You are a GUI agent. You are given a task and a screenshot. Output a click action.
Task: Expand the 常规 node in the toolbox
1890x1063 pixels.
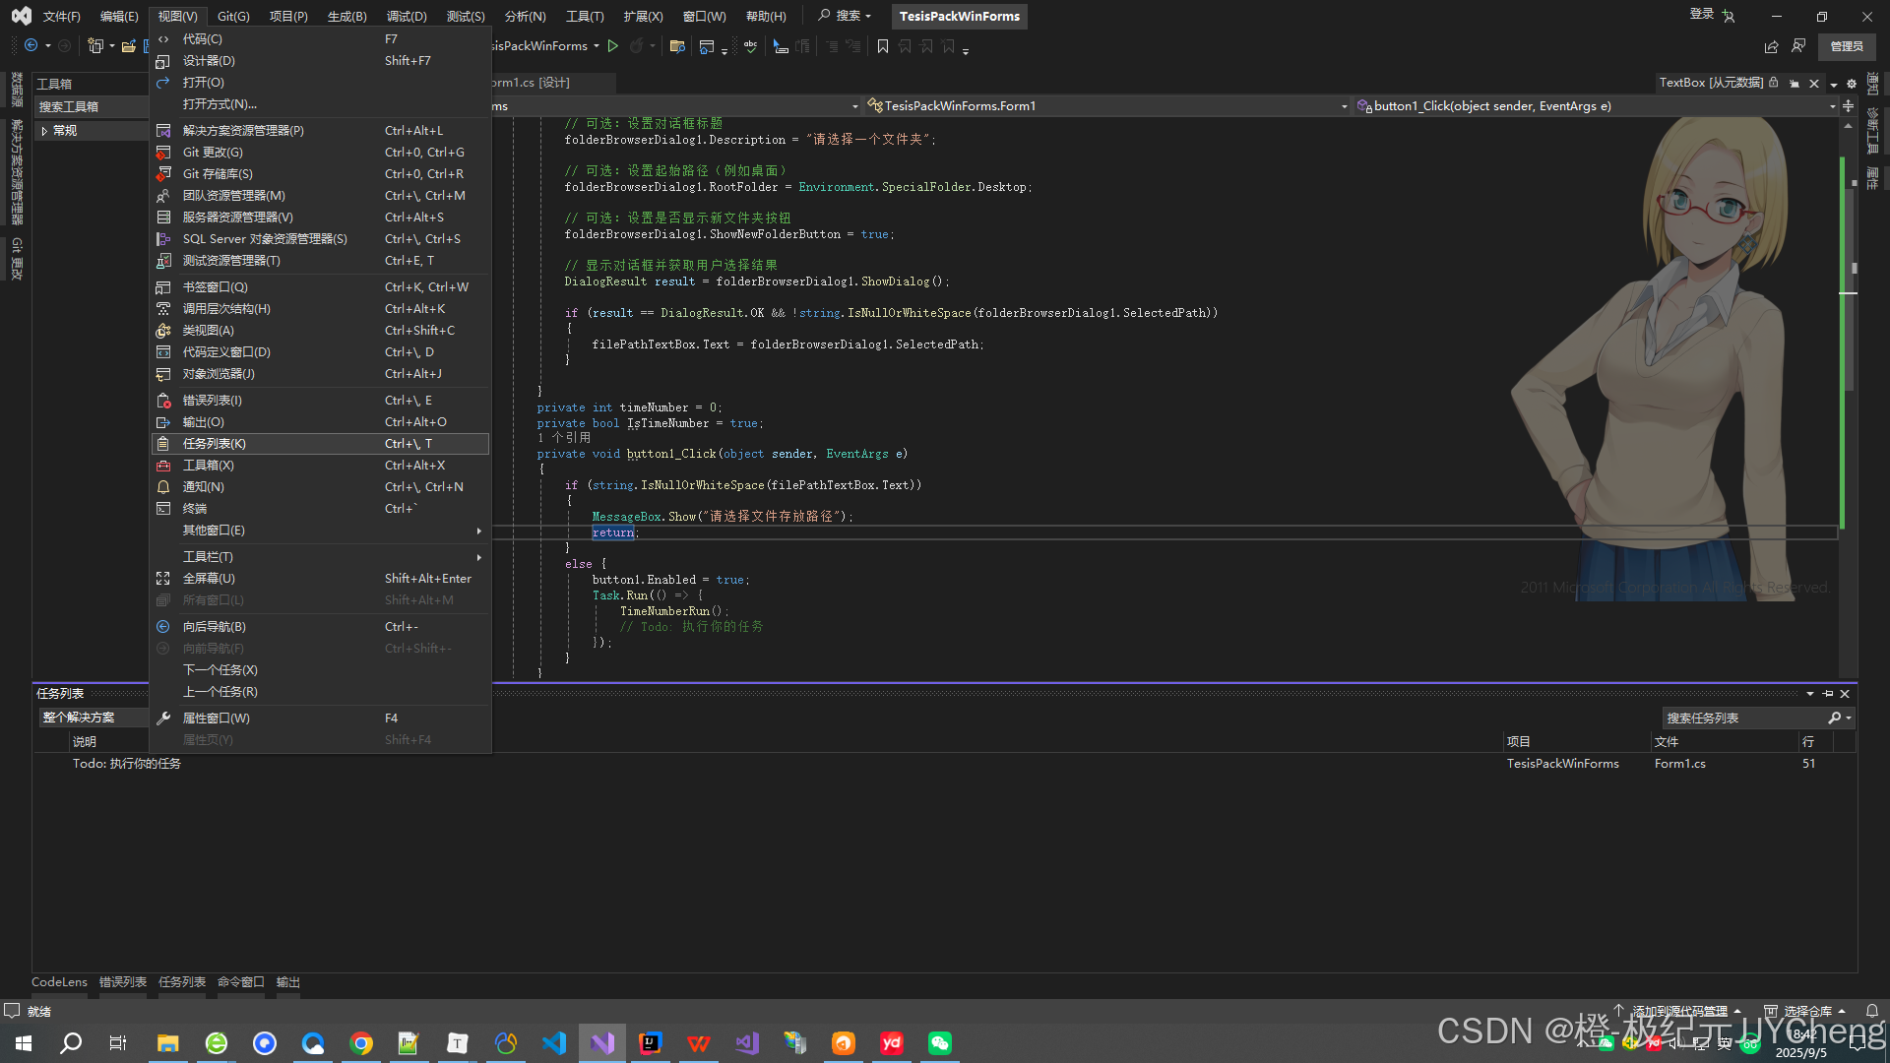coord(44,131)
